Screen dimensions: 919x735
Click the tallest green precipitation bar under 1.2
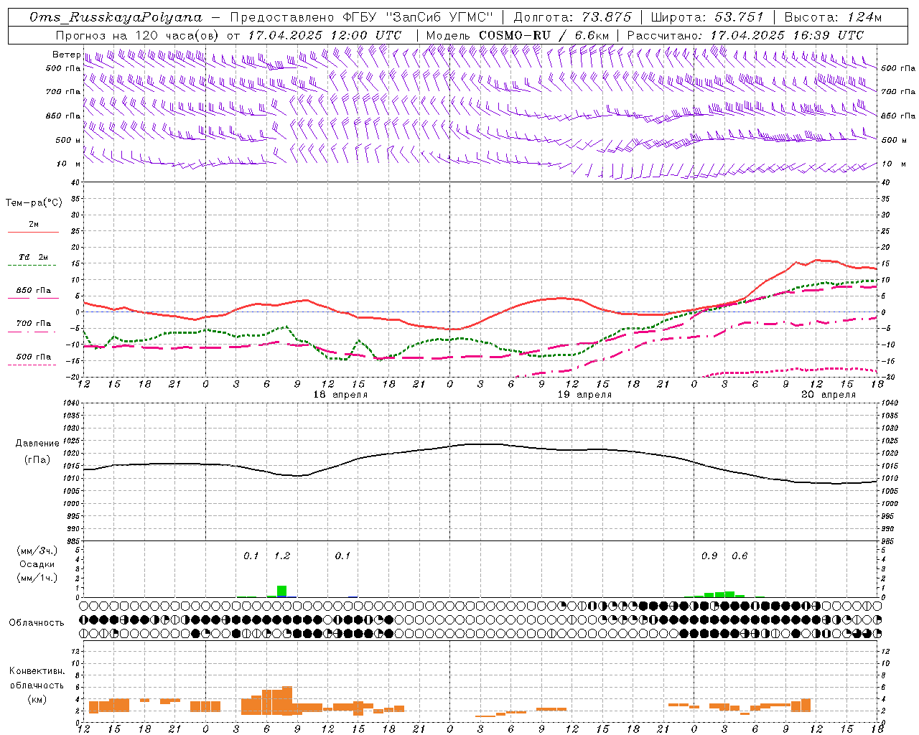[x=282, y=591]
